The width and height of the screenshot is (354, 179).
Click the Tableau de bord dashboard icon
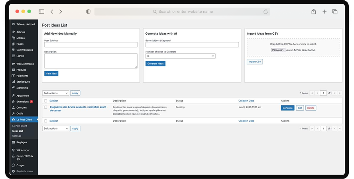coord(14,24)
